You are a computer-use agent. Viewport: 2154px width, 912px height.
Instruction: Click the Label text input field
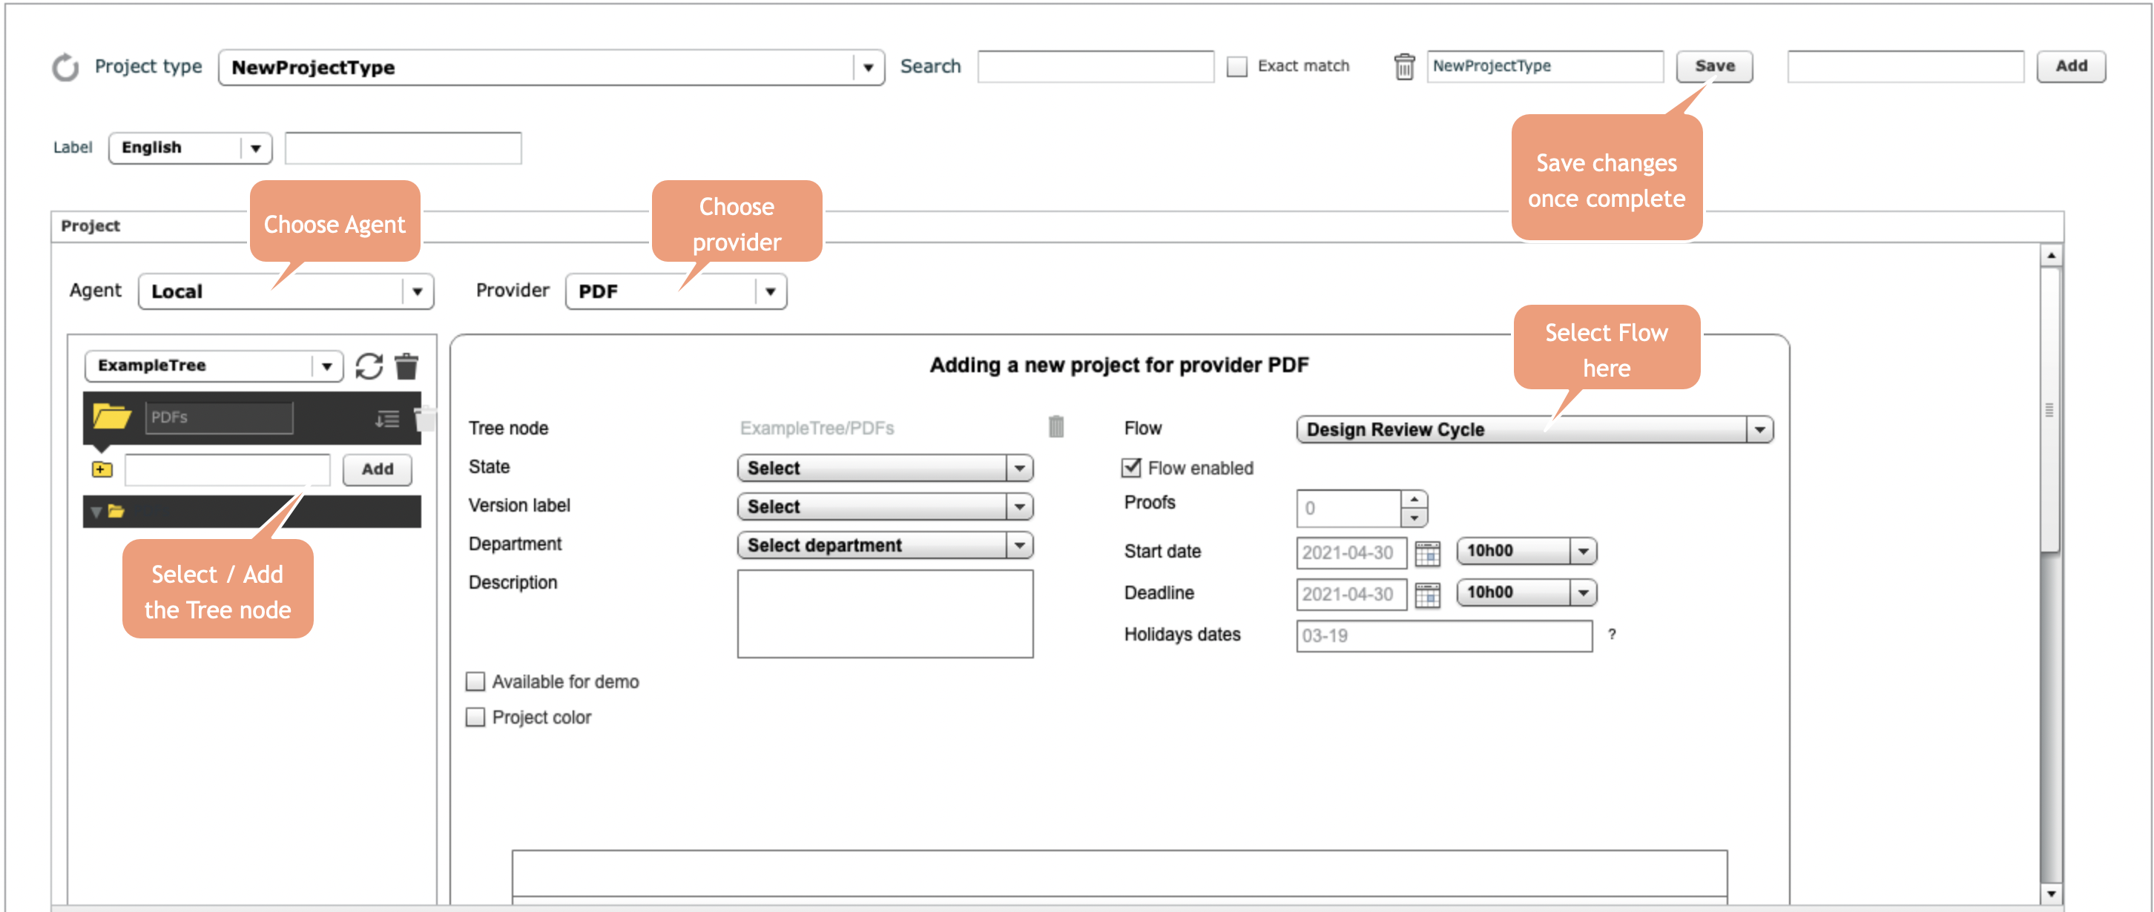(403, 148)
